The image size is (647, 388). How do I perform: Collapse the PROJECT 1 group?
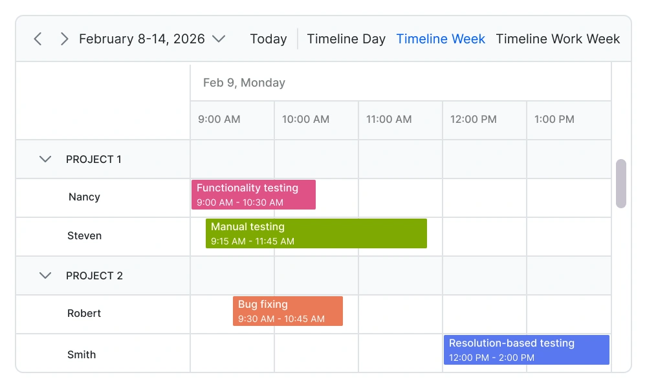[x=45, y=159]
